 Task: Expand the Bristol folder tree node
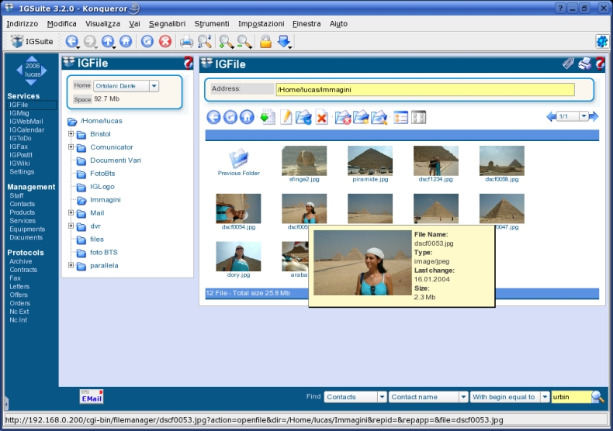(71, 134)
